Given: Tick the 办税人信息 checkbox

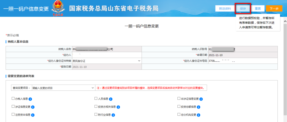Looking at the screenshot, I should tap(13, 99).
